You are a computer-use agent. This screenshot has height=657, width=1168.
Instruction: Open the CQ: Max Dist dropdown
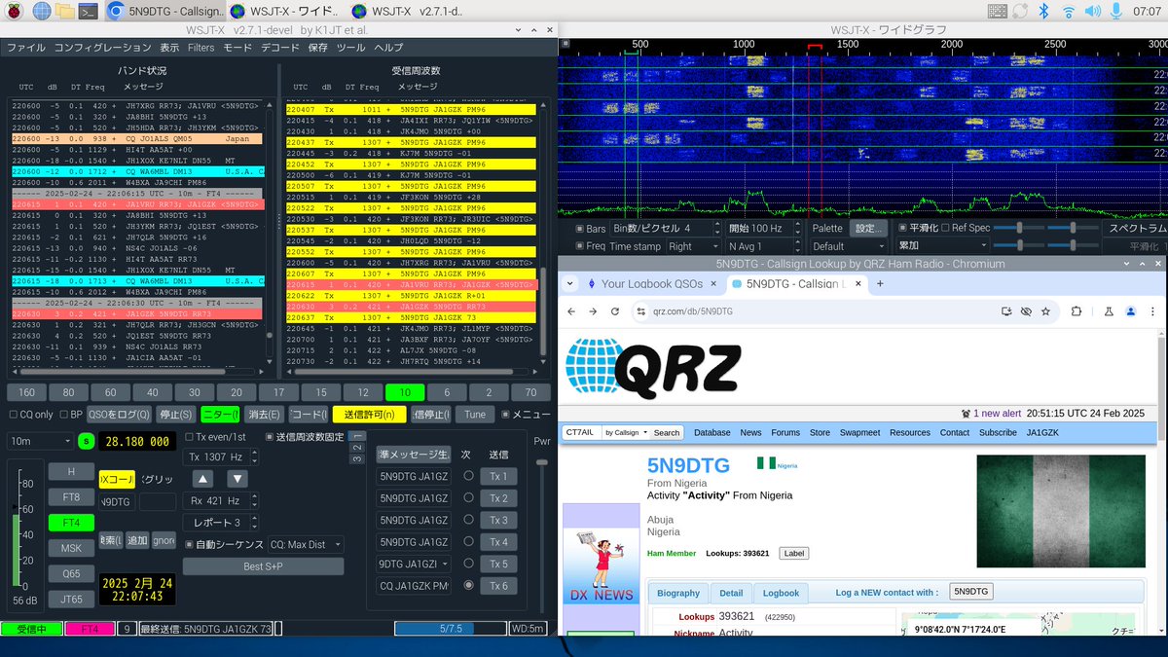pos(306,545)
